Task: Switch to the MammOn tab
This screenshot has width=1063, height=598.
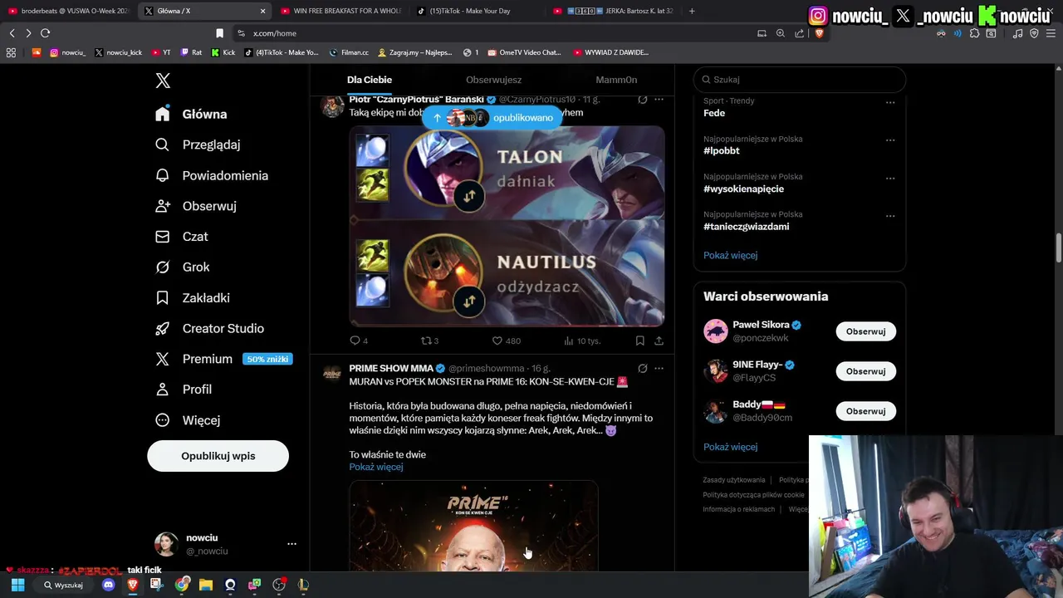Action: pyautogui.click(x=616, y=80)
